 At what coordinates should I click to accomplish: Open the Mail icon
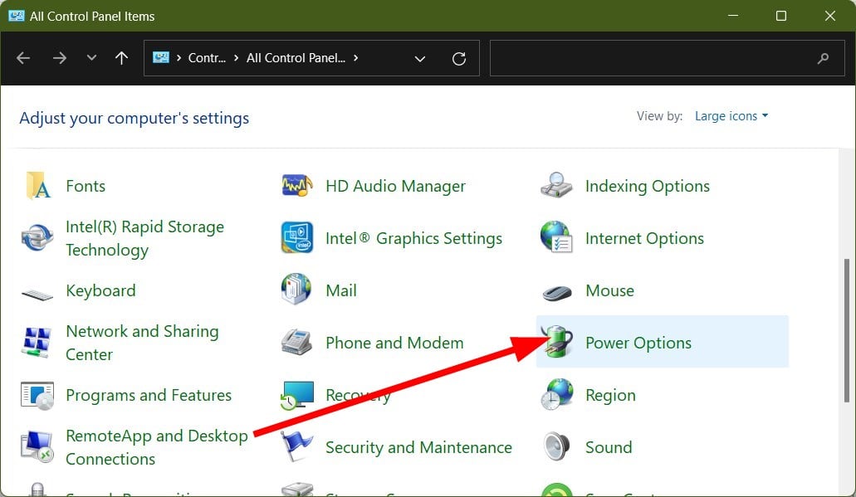point(296,289)
